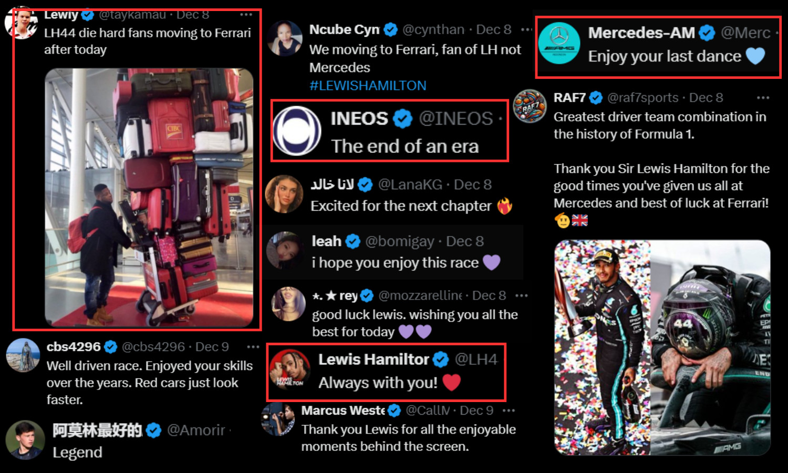Viewport: 788px width, 473px height.
Task: Open more options on RAF7 tweet
Action: (x=763, y=98)
